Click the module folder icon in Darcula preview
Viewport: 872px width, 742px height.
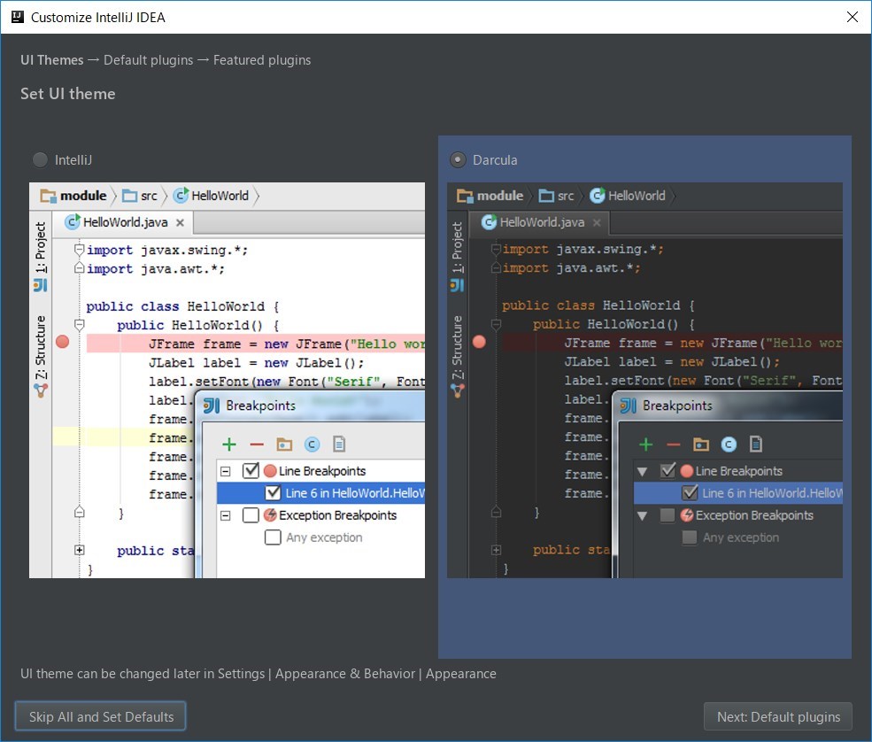465,196
